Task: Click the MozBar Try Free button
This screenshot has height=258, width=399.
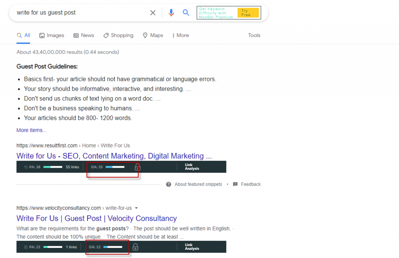Action: click(248, 13)
